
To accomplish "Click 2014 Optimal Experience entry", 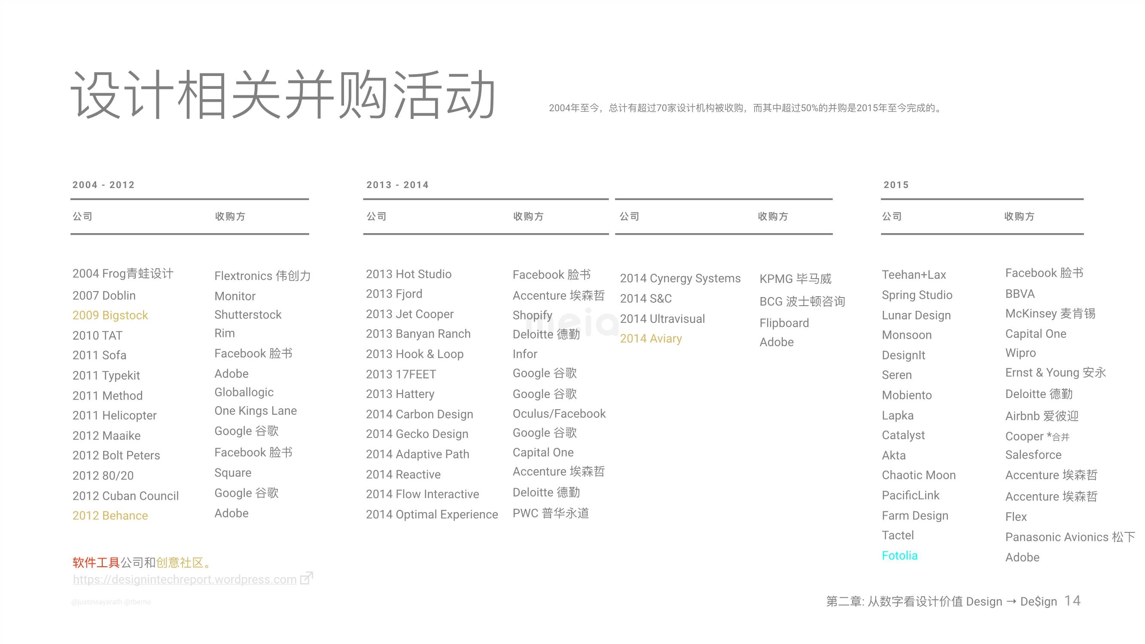I will pos(431,514).
